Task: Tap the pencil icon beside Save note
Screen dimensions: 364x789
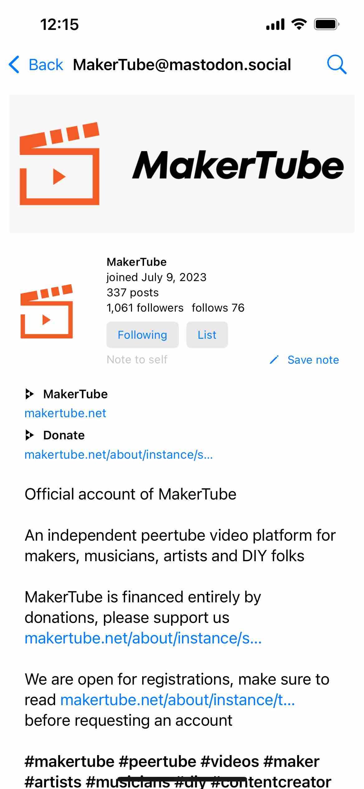Action: (274, 360)
